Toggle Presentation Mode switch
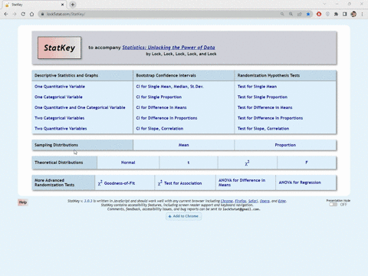The width and height of the screenshot is (368, 276). (333, 205)
